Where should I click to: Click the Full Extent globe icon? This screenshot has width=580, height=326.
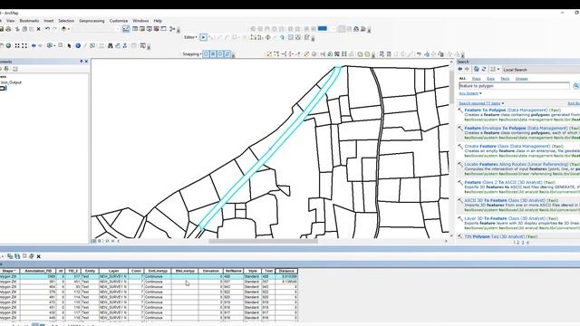pos(8,46)
